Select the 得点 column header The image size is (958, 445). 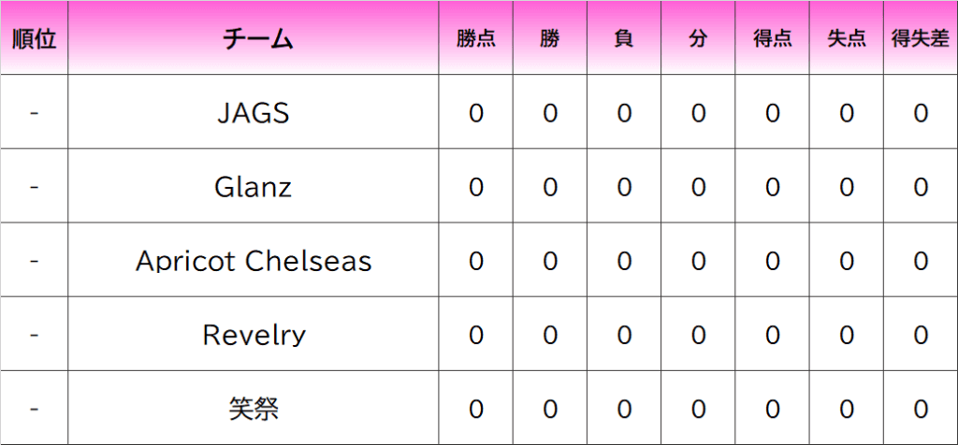pos(772,39)
